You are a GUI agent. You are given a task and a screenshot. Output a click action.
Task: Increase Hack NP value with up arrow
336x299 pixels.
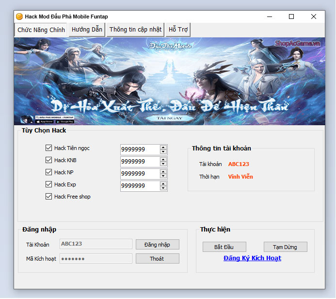click(x=163, y=172)
